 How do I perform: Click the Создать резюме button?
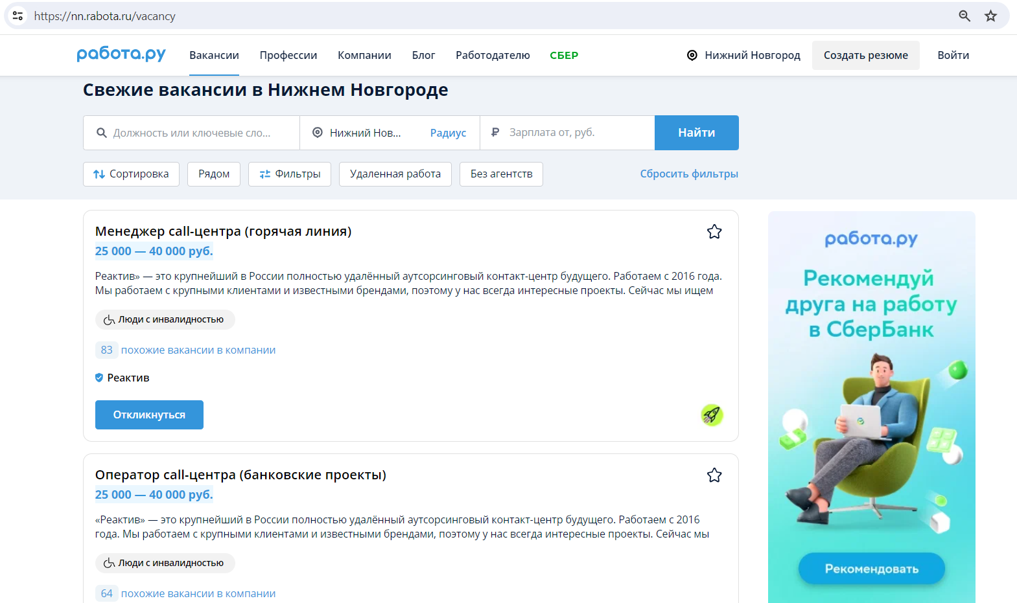pyautogui.click(x=866, y=56)
